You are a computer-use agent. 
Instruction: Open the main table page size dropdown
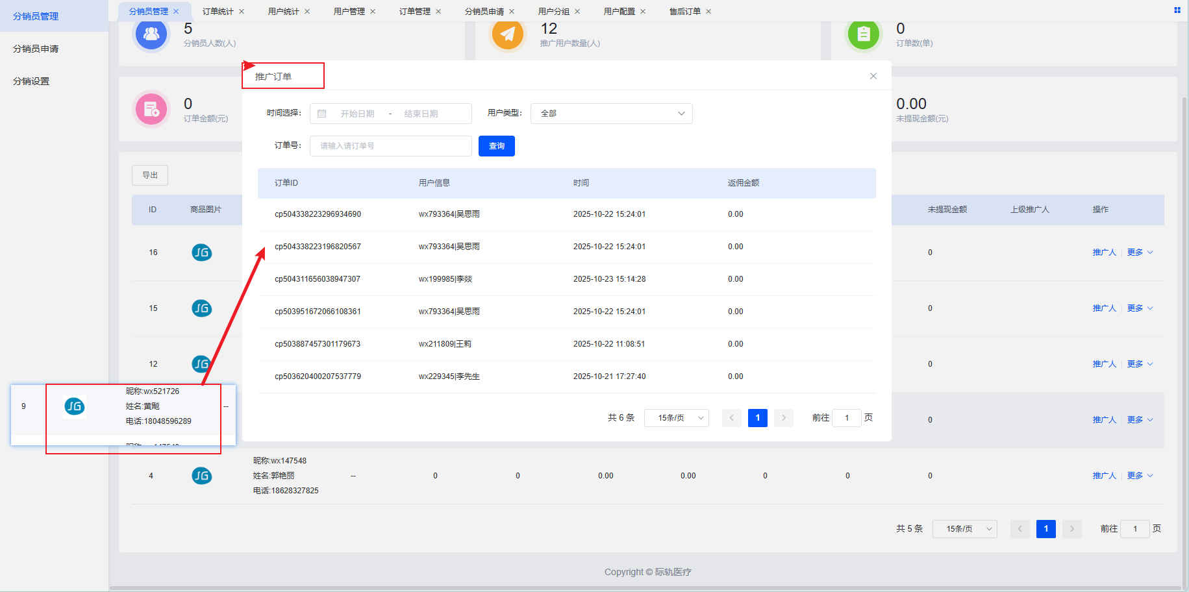pos(964,529)
